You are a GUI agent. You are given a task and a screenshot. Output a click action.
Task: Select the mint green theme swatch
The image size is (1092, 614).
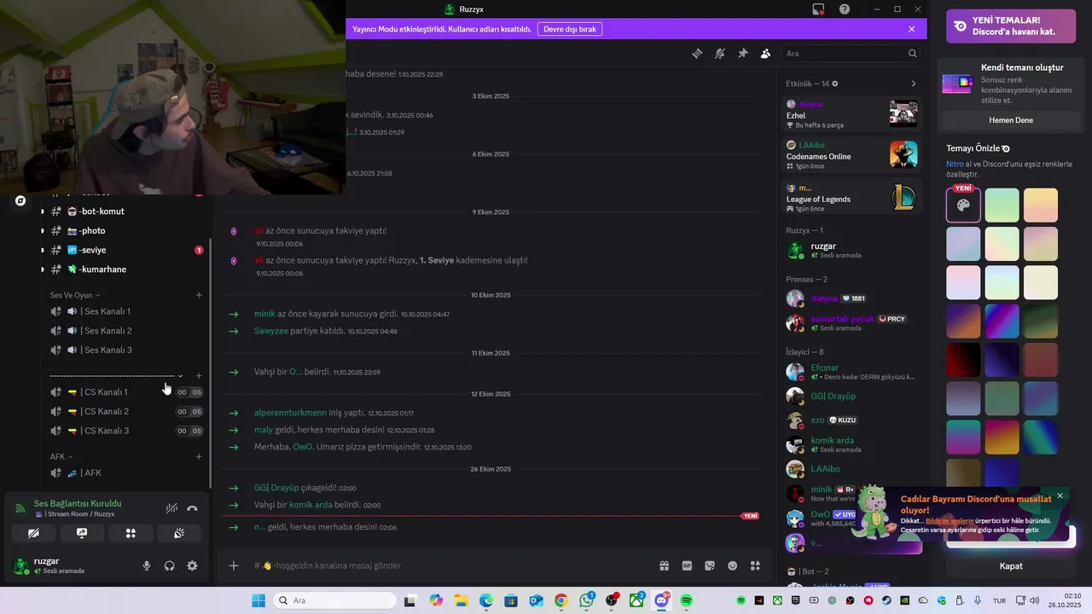point(1002,206)
